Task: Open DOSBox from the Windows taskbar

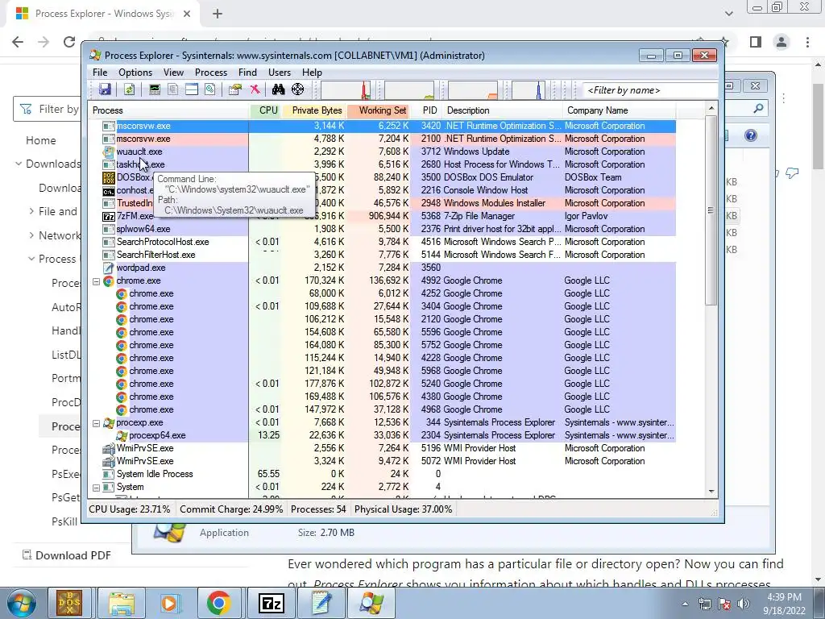Action: click(x=69, y=603)
